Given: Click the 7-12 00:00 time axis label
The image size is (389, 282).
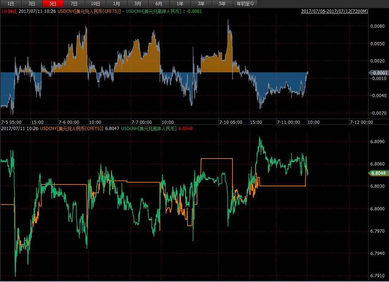Looking at the screenshot, I should click(x=361, y=122).
